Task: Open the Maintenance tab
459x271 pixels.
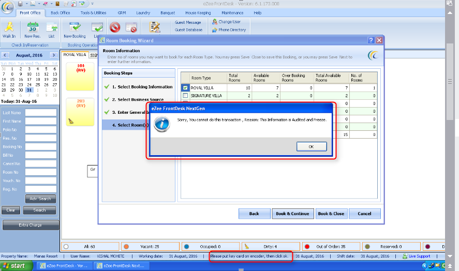Action: pos(232,12)
